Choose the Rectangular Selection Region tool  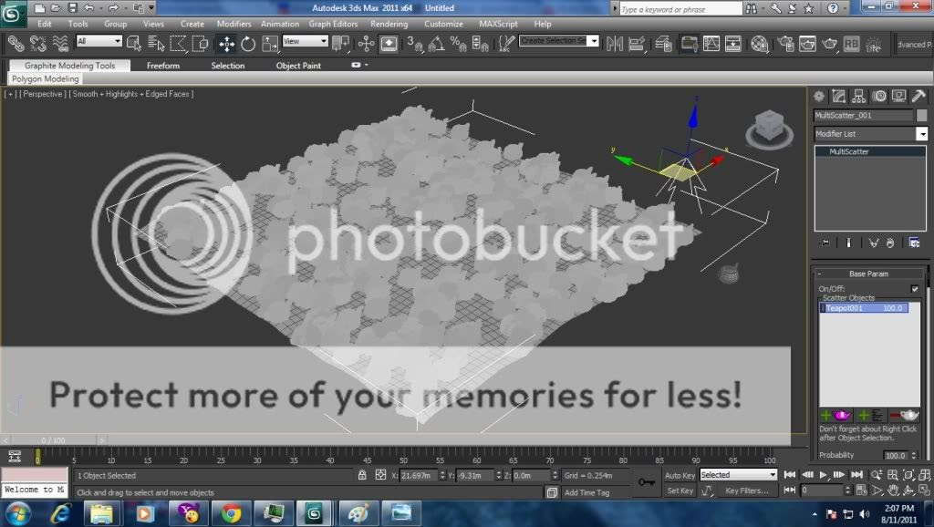coord(178,44)
